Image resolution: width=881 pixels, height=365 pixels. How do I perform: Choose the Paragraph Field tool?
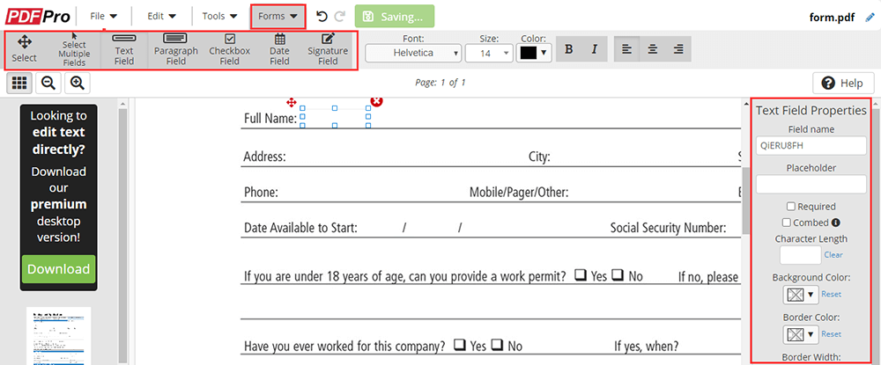175,50
